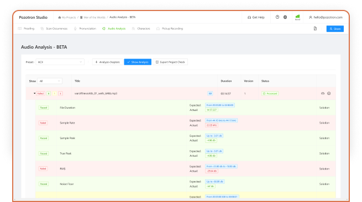
Task: Click the cloud icon in the mp3 row
Action: (323, 93)
